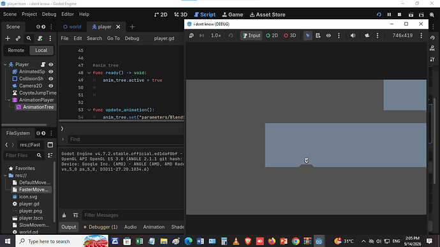The image size is (440, 247).
Task: Advance one frame in debug window
Action: [202, 35]
